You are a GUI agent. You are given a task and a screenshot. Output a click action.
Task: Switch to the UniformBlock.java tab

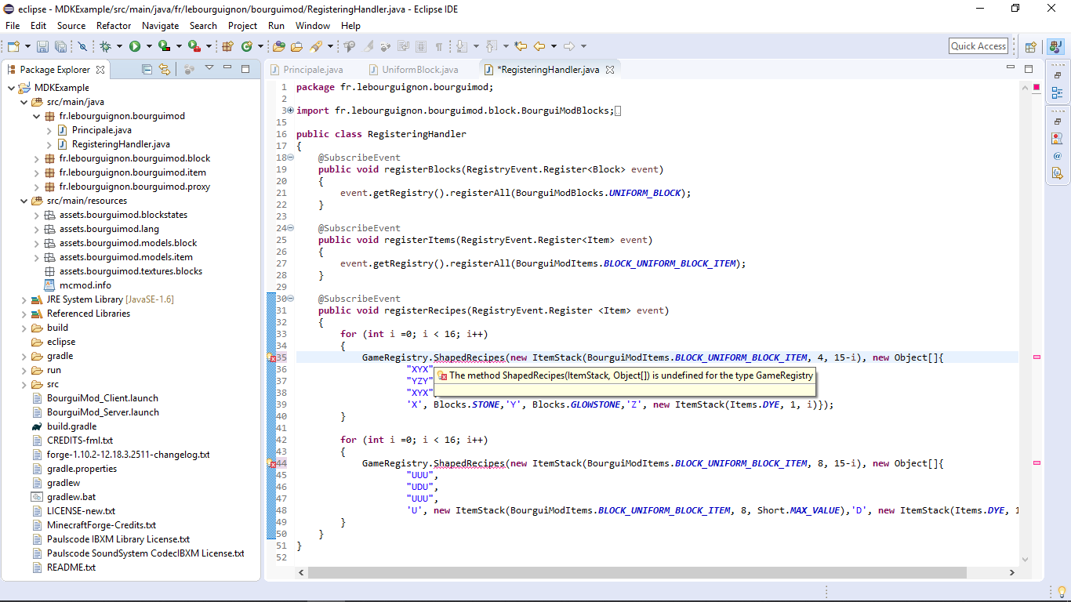point(419,70)
